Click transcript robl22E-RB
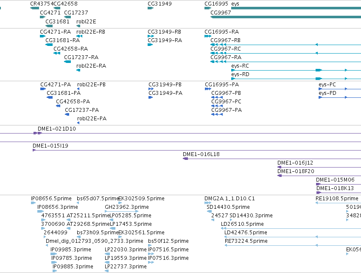 91,31
